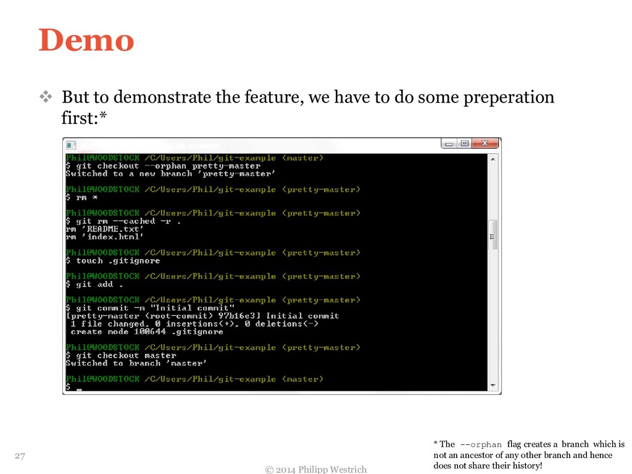632x474 pixels.
Task: Click the "rm 'README.txt'" output line
Action: [x=105, y=229]
